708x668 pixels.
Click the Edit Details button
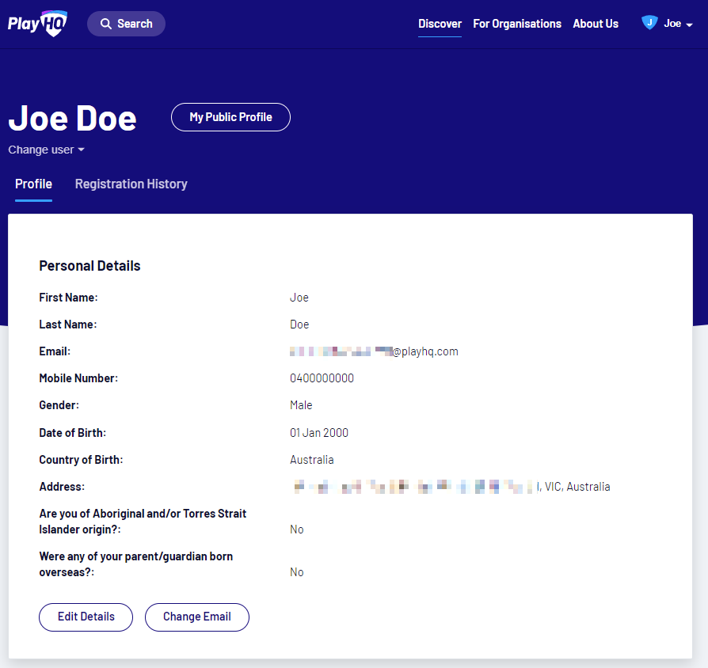(x=86, y=617)
